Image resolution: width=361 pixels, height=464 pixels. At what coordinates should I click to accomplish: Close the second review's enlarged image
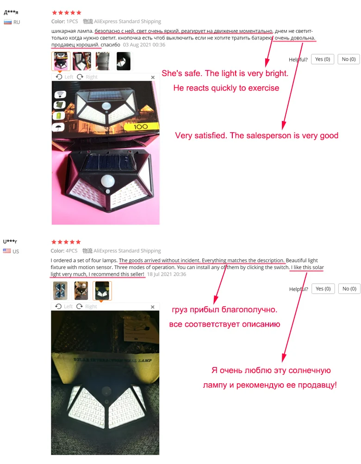coord(153,307)
